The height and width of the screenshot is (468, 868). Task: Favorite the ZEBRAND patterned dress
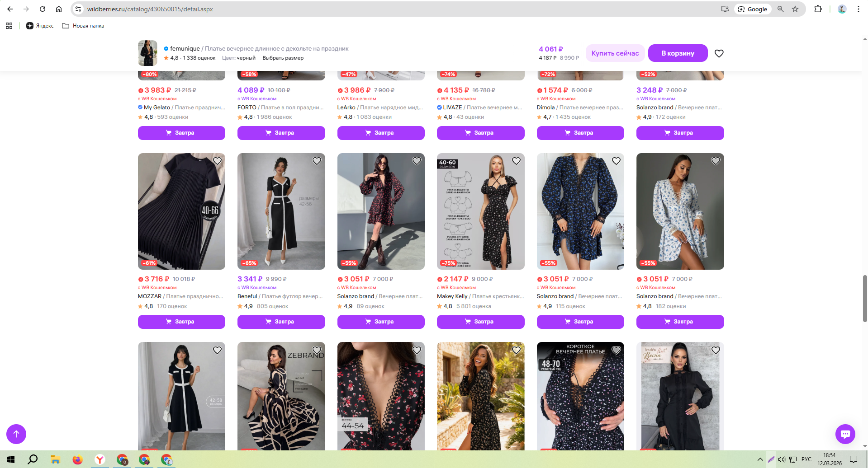(x=317, y=350)
